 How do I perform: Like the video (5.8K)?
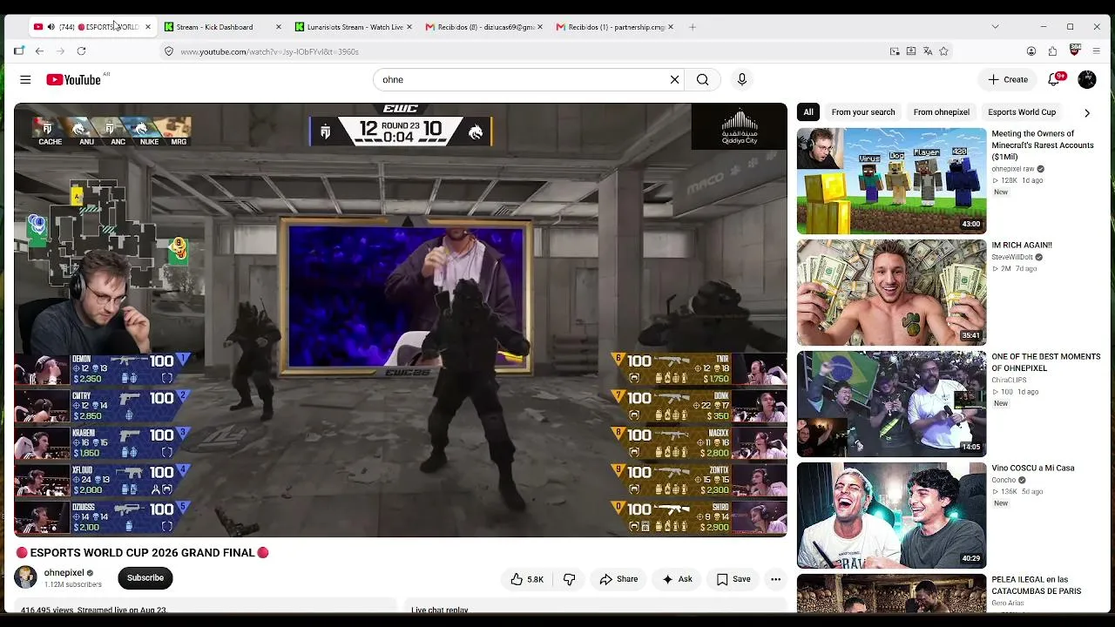point(527,579)
